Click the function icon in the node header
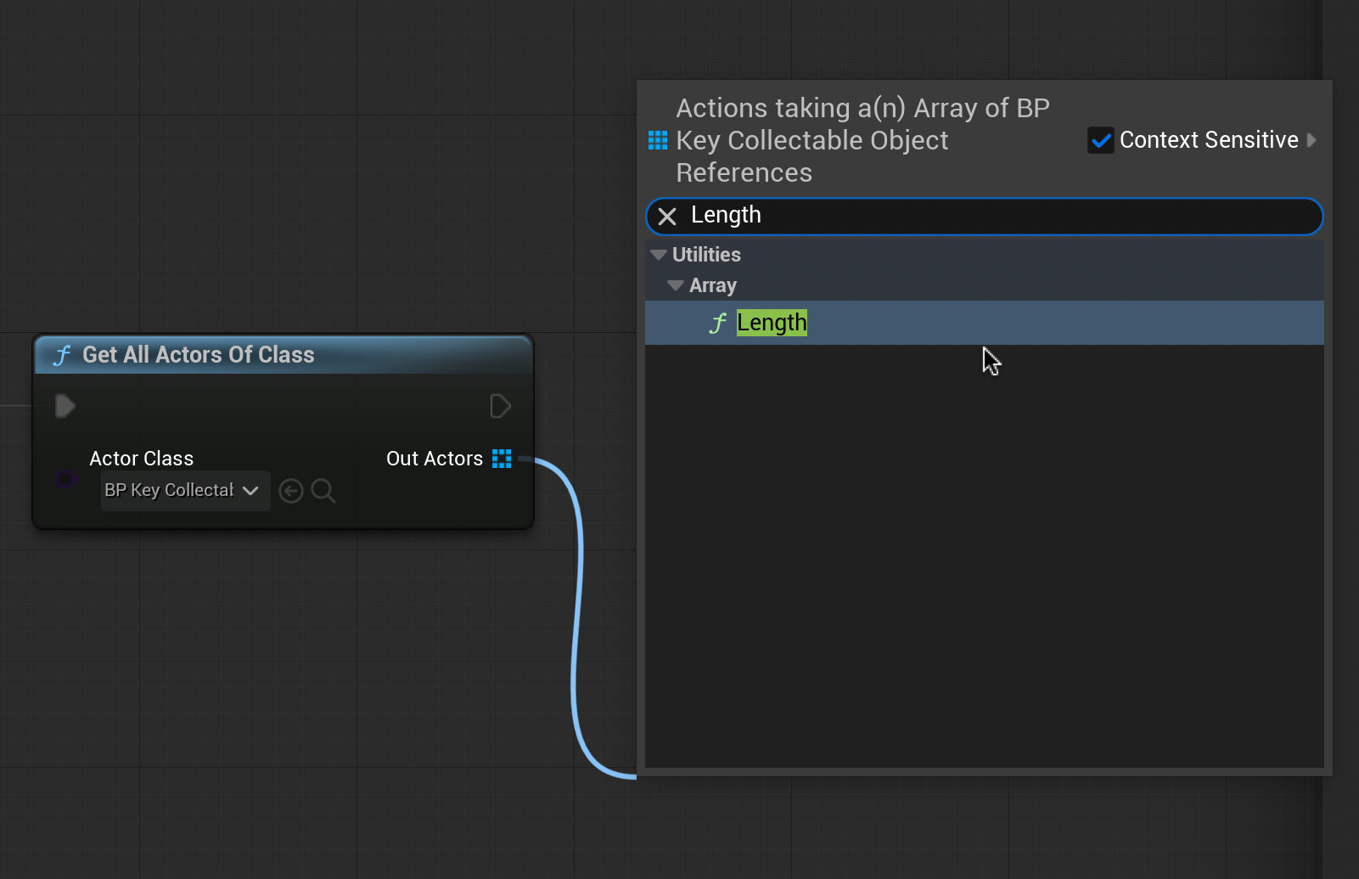1359x879 pixels. (62, 355)
